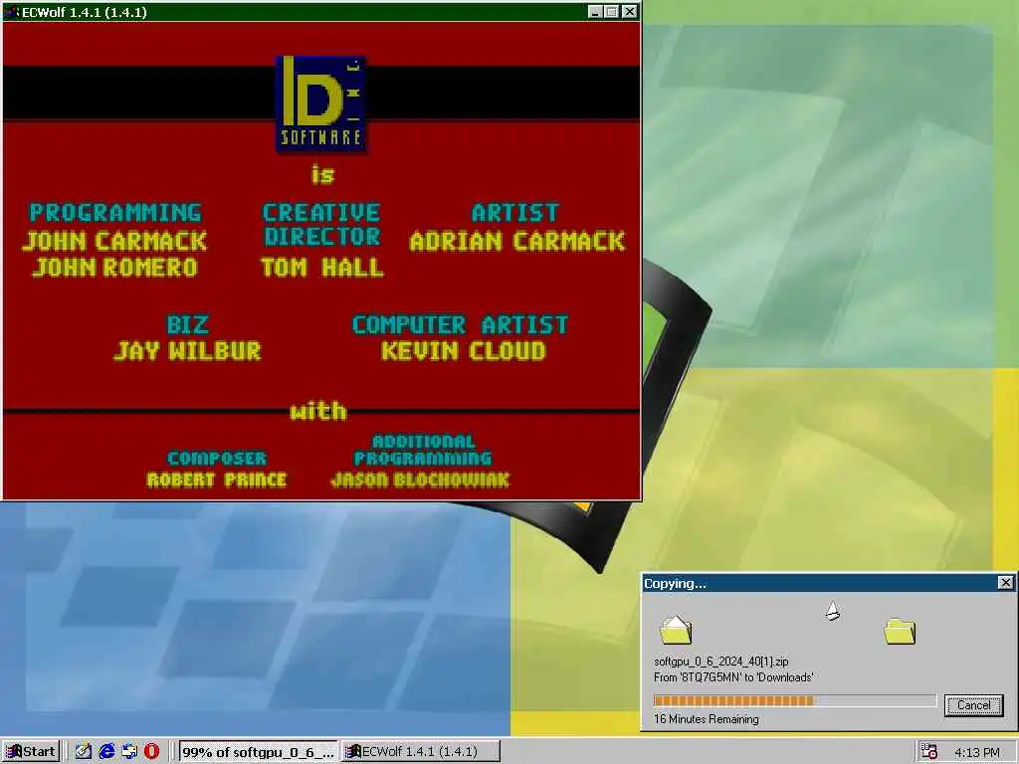Click the copy progress bar
This screenshot has width=1019, height=764.
click(x=795, y=700)
